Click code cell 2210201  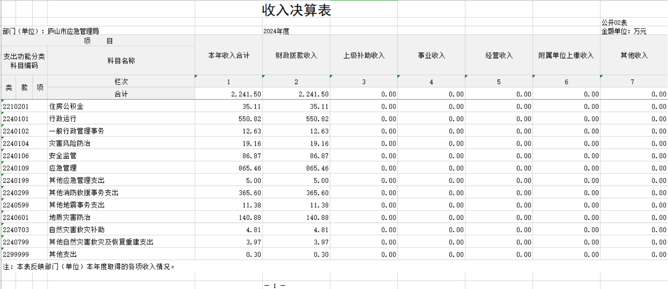[16, 107]
